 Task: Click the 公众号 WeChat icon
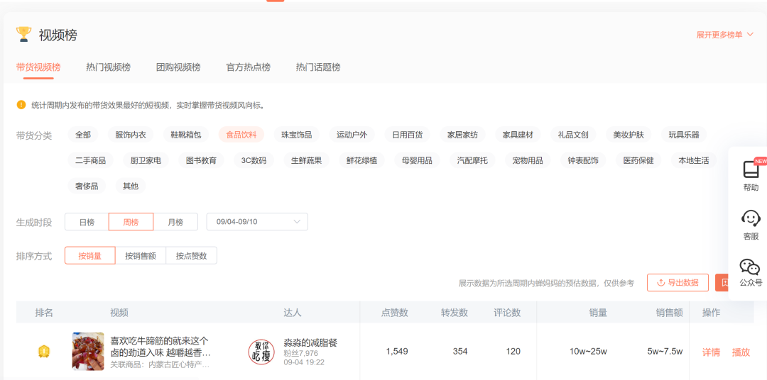pos(750,267)
